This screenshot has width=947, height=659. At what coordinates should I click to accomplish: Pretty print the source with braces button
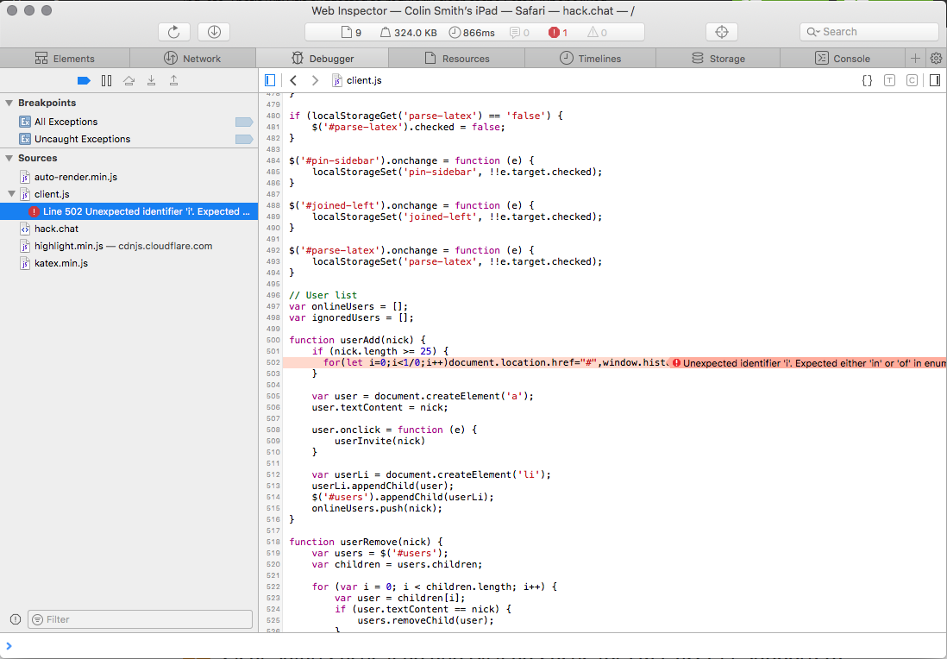click(x=868, y=80)
